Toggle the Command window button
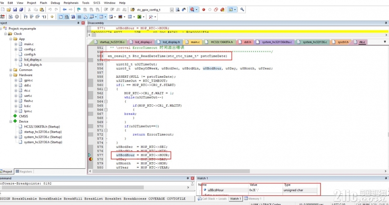 point(61,17)
